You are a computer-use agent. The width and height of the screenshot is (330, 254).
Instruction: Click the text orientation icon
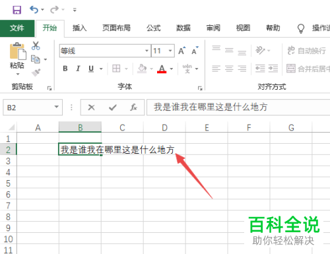tap(260, 50)
